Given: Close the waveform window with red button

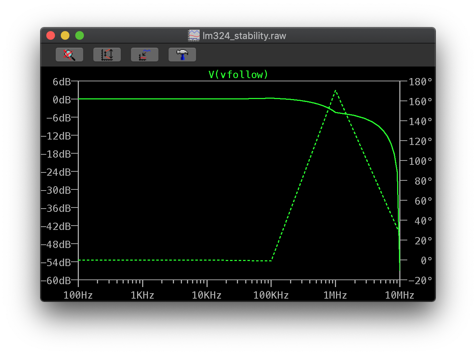Looking at the screenshot, I should pos(51,35).
